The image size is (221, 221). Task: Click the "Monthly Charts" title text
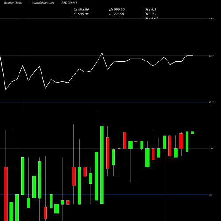13,3
